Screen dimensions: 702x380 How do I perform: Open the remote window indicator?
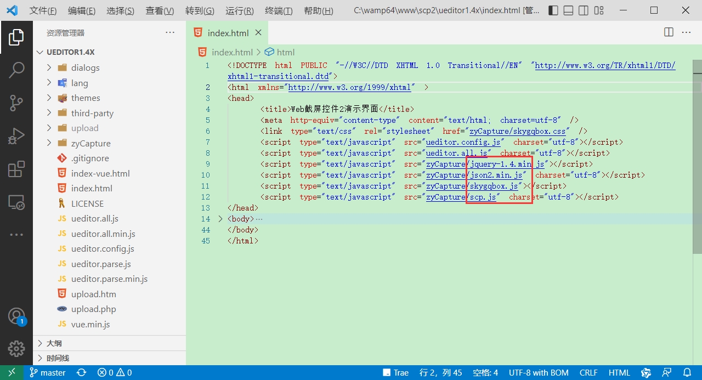coord(12,373)
